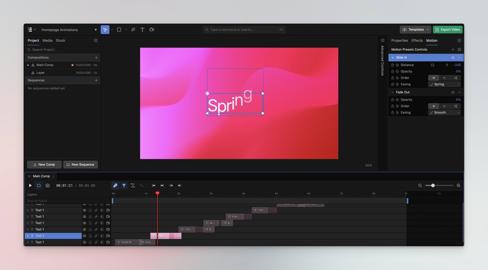Select the Text tool
Viewport: 488px width, 270px height.
(x=142, y=30)
